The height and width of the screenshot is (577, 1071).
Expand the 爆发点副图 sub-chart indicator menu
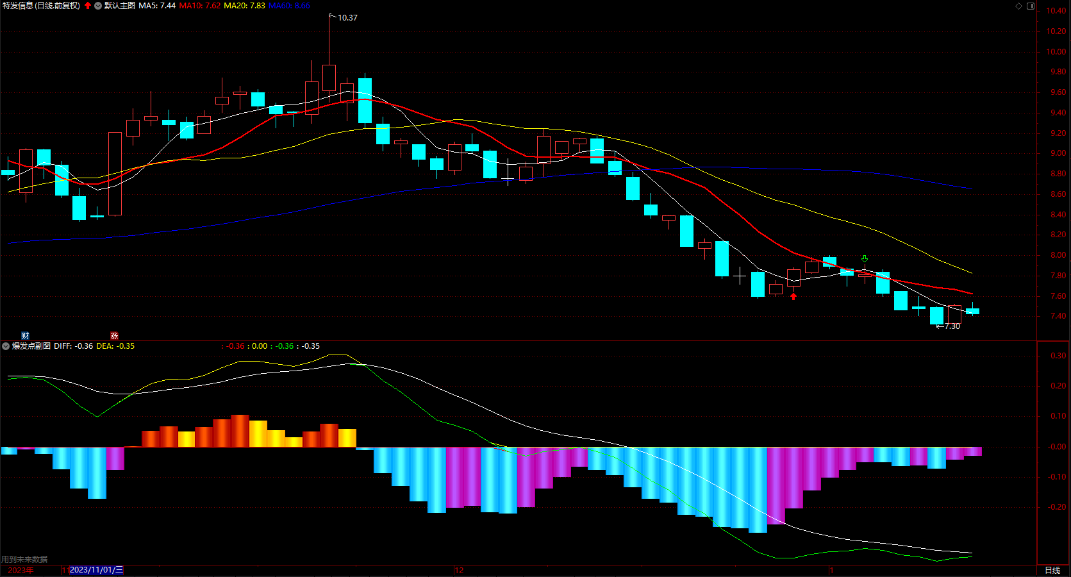[6, 346]
